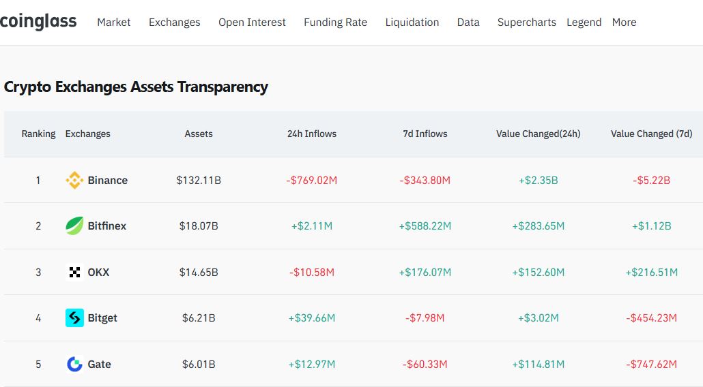Select the Crypto Exchanges Assets Transparency heading

[136, 87]
